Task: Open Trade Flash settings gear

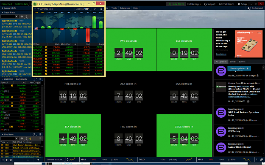Action: [x=22, y=16]
